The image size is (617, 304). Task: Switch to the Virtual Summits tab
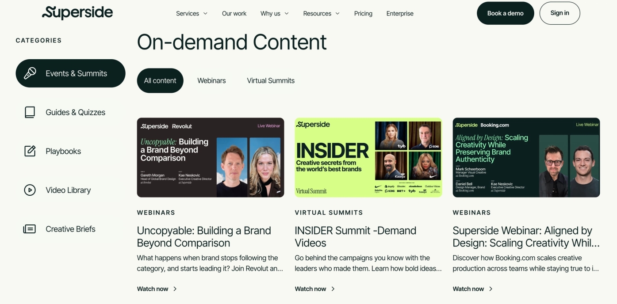coord(271,80)
